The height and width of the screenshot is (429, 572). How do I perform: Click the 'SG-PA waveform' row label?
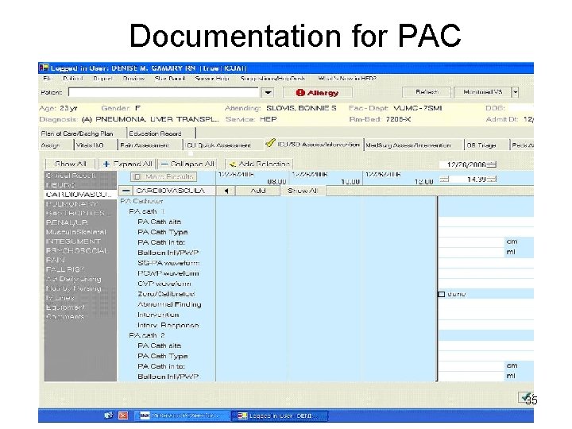point(168,263)
